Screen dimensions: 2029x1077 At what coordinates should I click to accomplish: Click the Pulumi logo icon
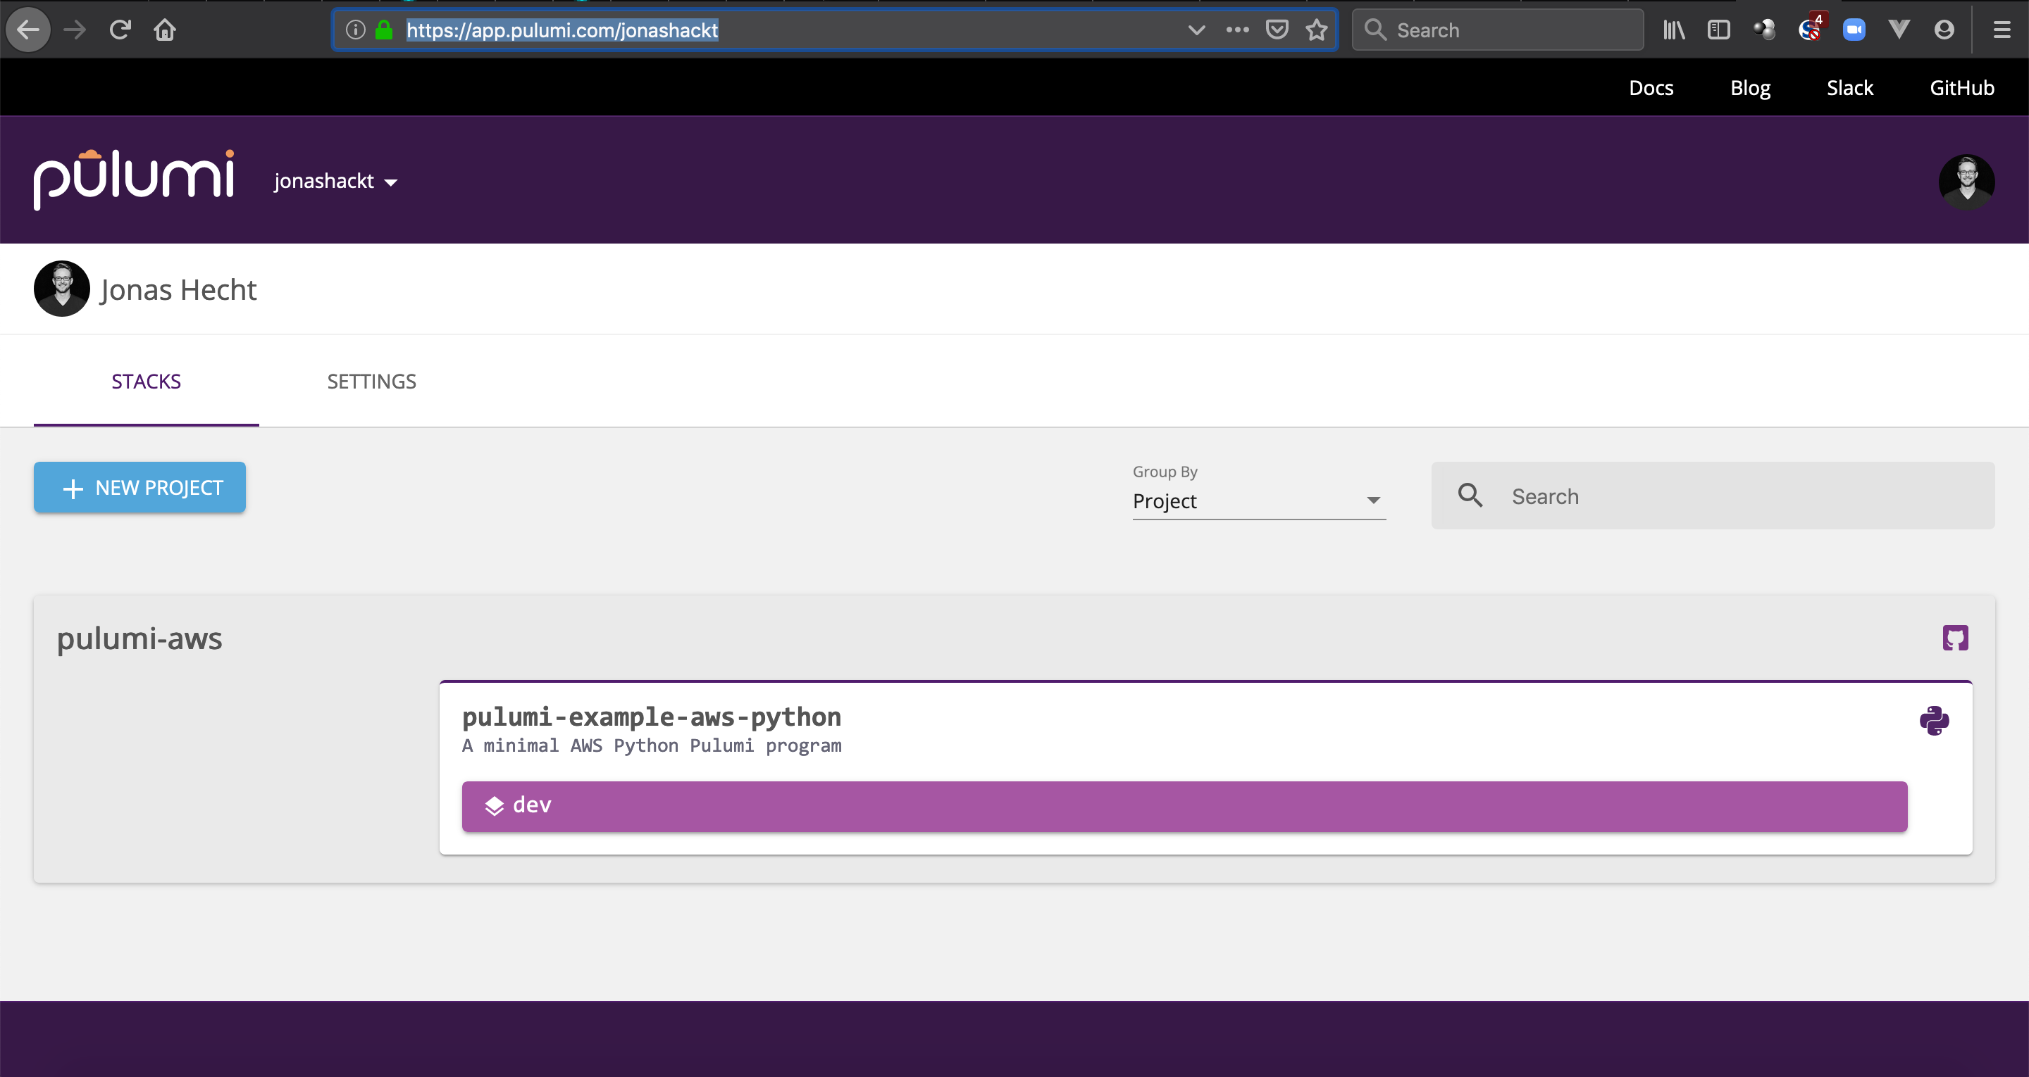click(x=134, y=181)
